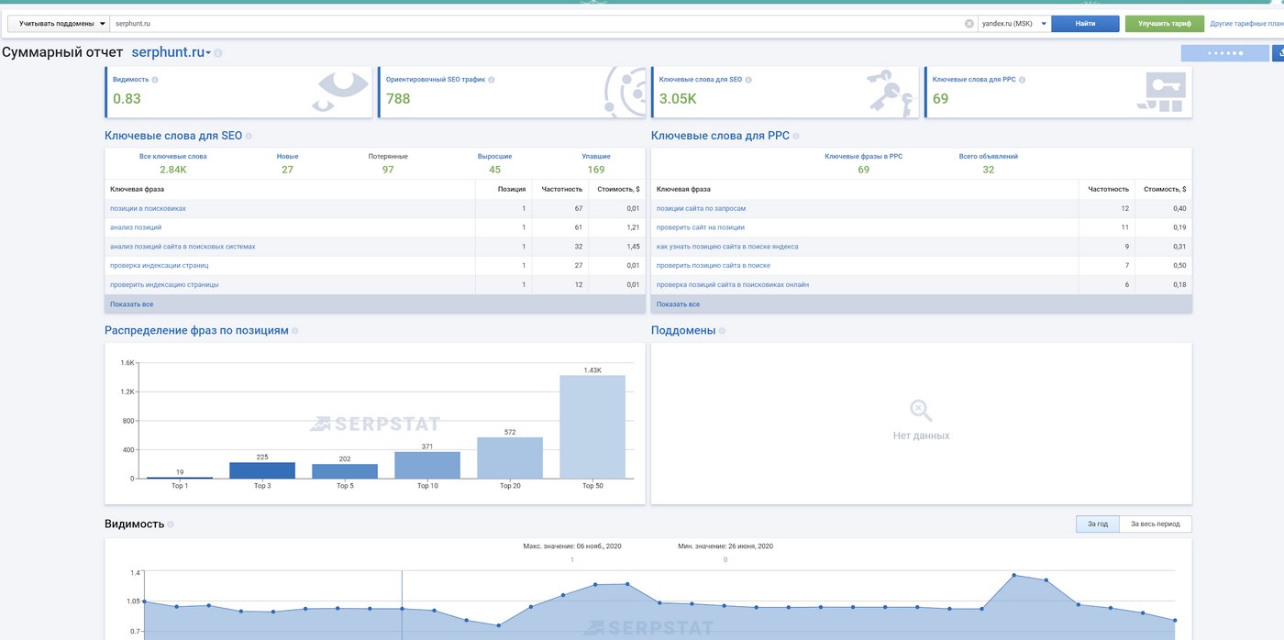
Task: Open PPC keyword 'проверить позицию сайта в поиске'
Action: tap(714, 266)
